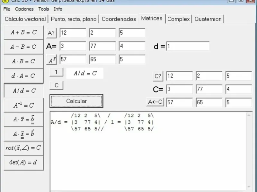The width and height of the screenshot is (257, 192).
Task: Open the Info menu
Action: 58,9
